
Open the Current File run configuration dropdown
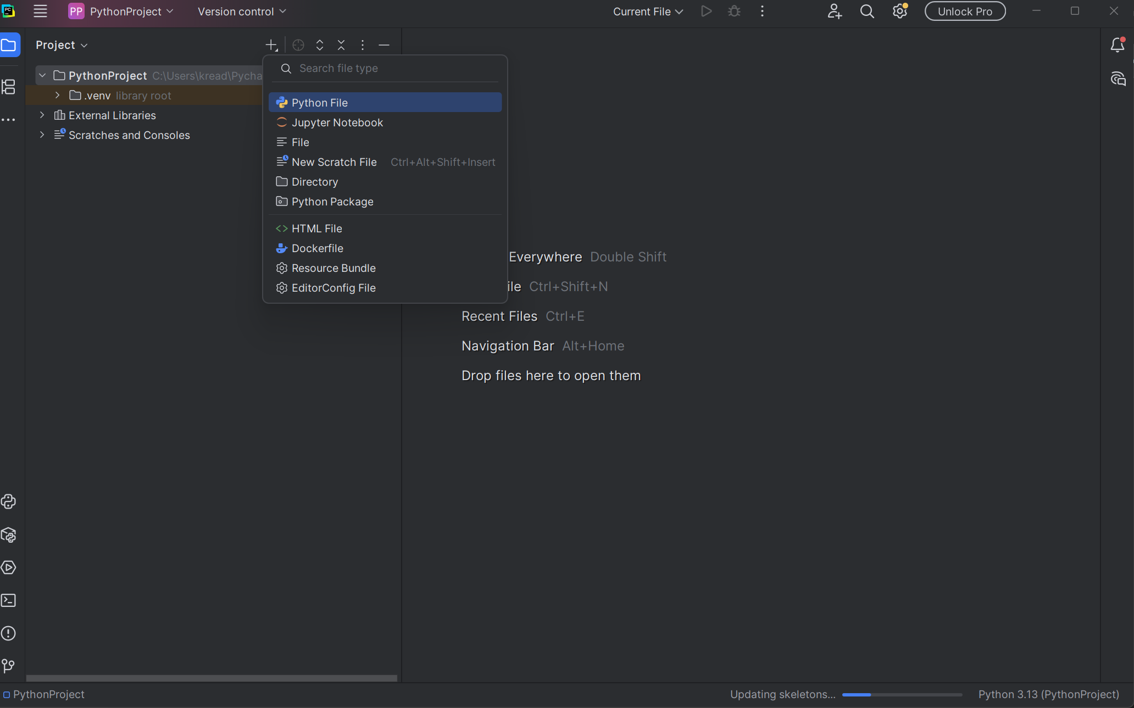tap(648, 11)
